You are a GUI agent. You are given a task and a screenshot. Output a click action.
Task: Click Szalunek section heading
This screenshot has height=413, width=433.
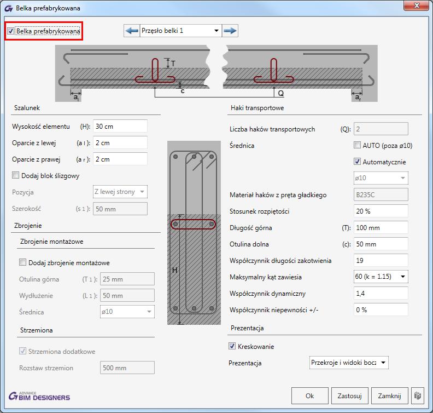[27, 107]
